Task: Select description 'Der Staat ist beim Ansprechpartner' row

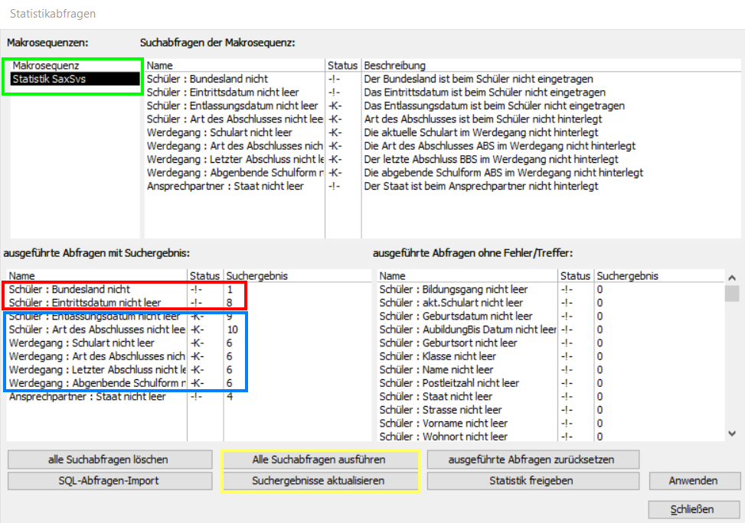Action: [470, 187]
